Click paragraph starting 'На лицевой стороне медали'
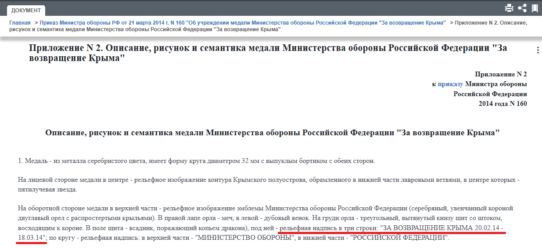The image size is (542, 249). click(x=269, y=184)
